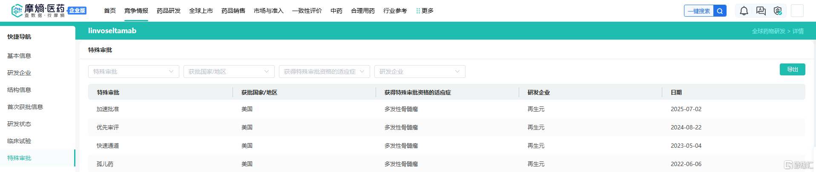
Task: Click the 详情 breadcrumb
Action: 798,31
